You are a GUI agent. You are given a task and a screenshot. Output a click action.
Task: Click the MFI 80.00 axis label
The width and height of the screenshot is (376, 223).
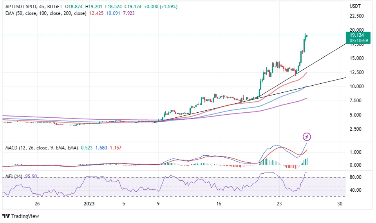pyautogui.click(x=356, y=177)
